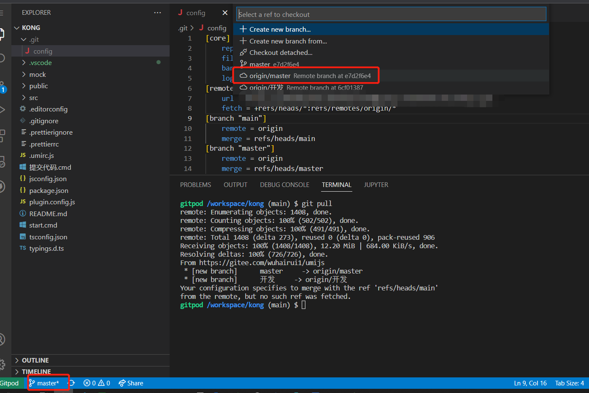
Task: Switch to the PROBLEMS tab
Action: pyautogui.click(x=195, y=185)
